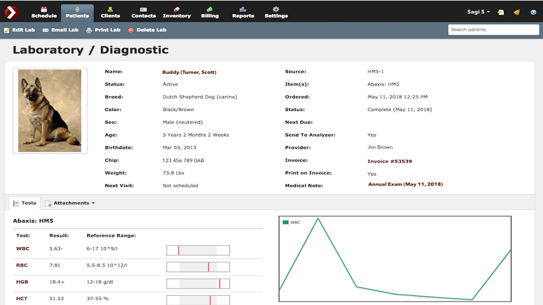Image resolution: width=543 pixels, height=305 pixels.
Task: Click the WBC reference range indicator bar
Action: (198, 250)
